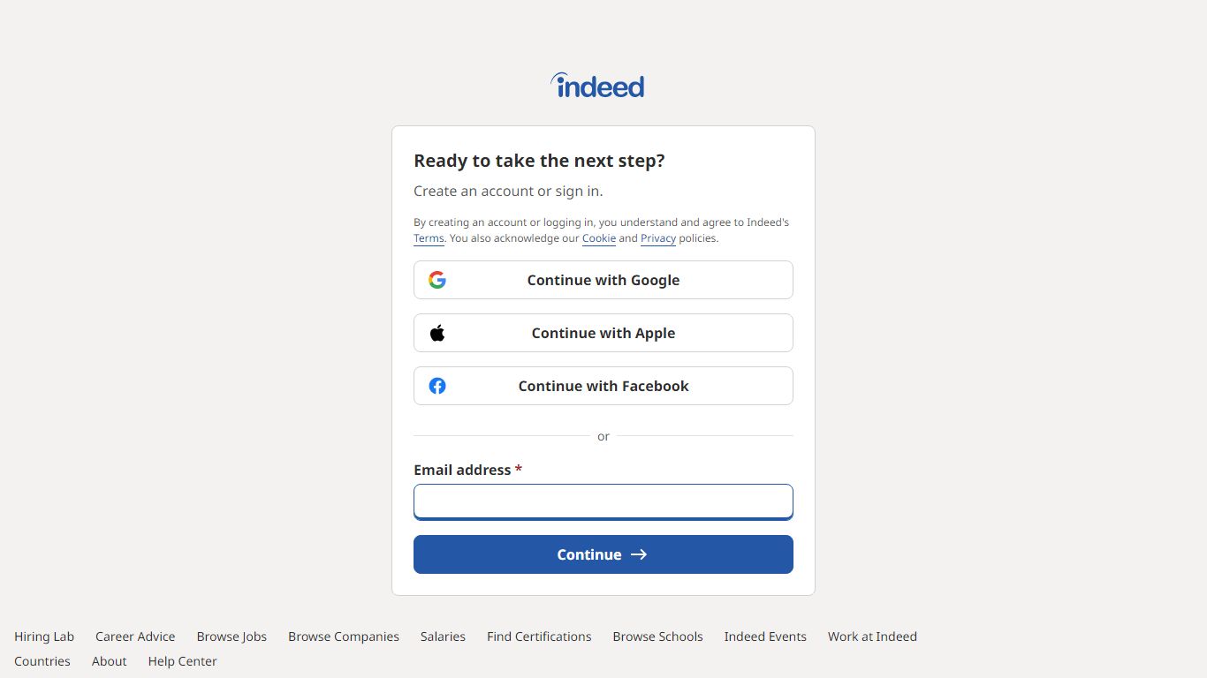Viewport: 1207px width, 678px height.
Task: Open Career Advice in footer
Action: 135,637
